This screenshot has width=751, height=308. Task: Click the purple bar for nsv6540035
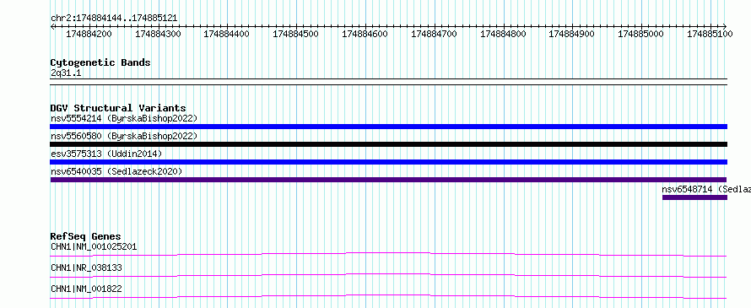(x=388, y=180)
